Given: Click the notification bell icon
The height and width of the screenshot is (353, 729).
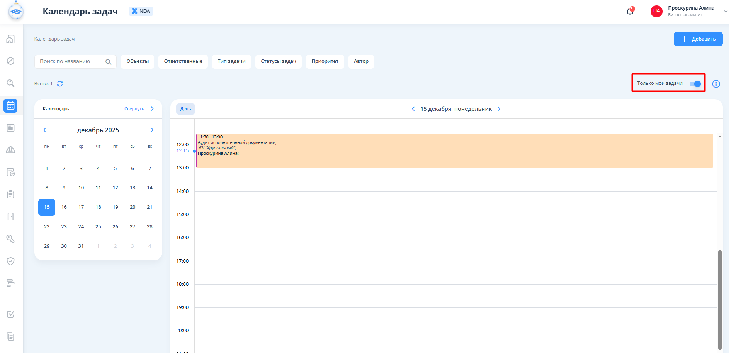Looking at the screenshot, I should point(630,12).
